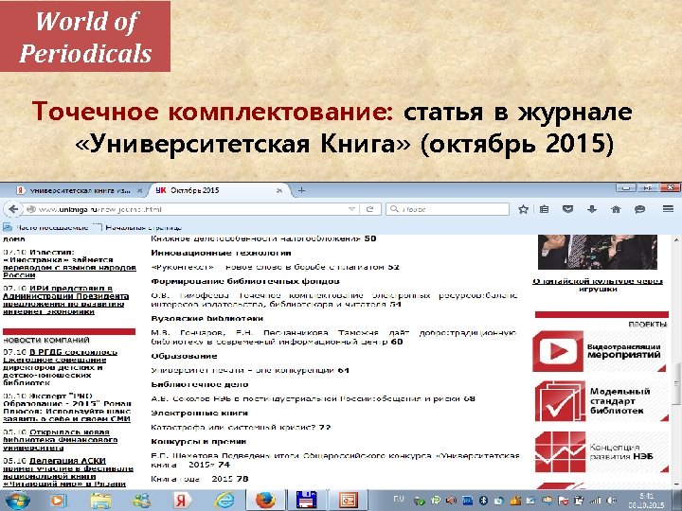Open the address bar history dropdown arrow

352,209
